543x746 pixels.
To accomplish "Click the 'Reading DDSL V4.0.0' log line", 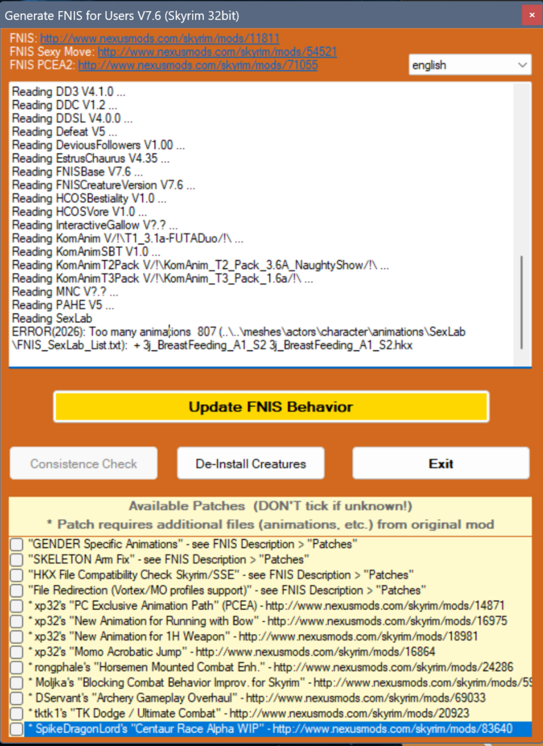I will (x=73, y=118).
